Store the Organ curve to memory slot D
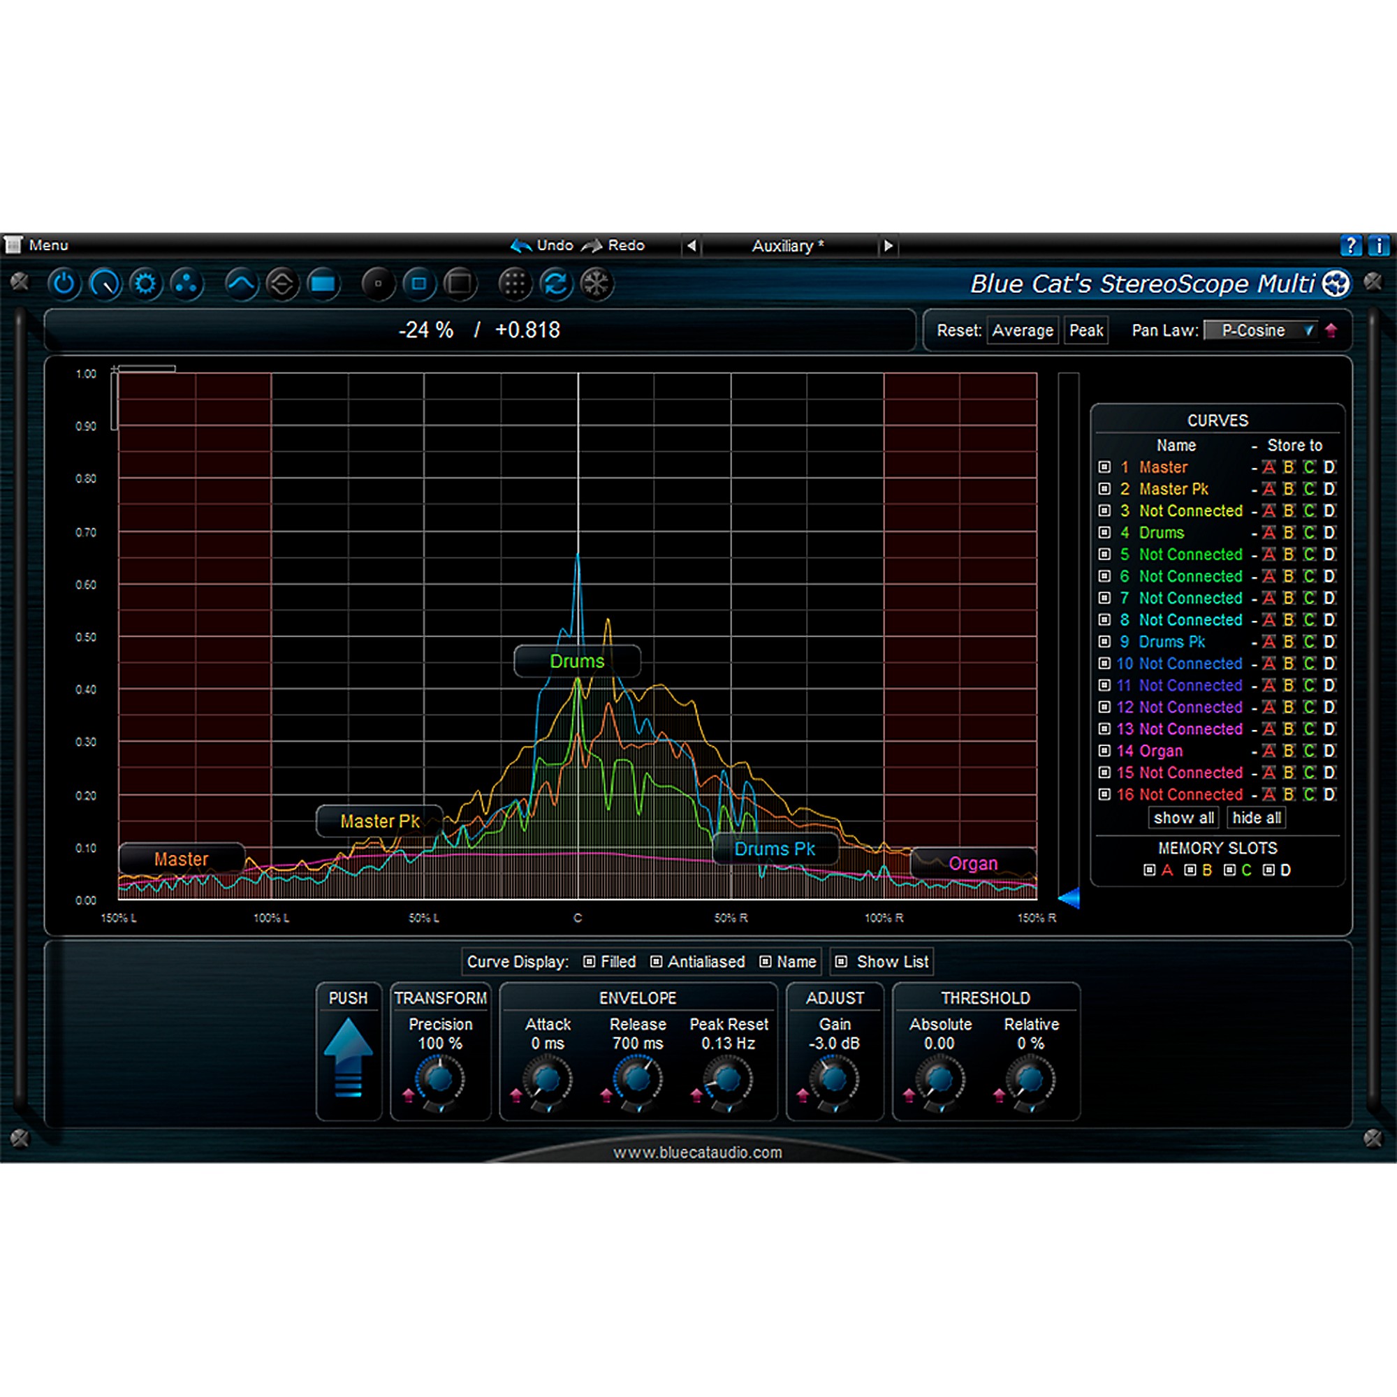This screenshot has width=1397, height=1397. coord(1329,751)
